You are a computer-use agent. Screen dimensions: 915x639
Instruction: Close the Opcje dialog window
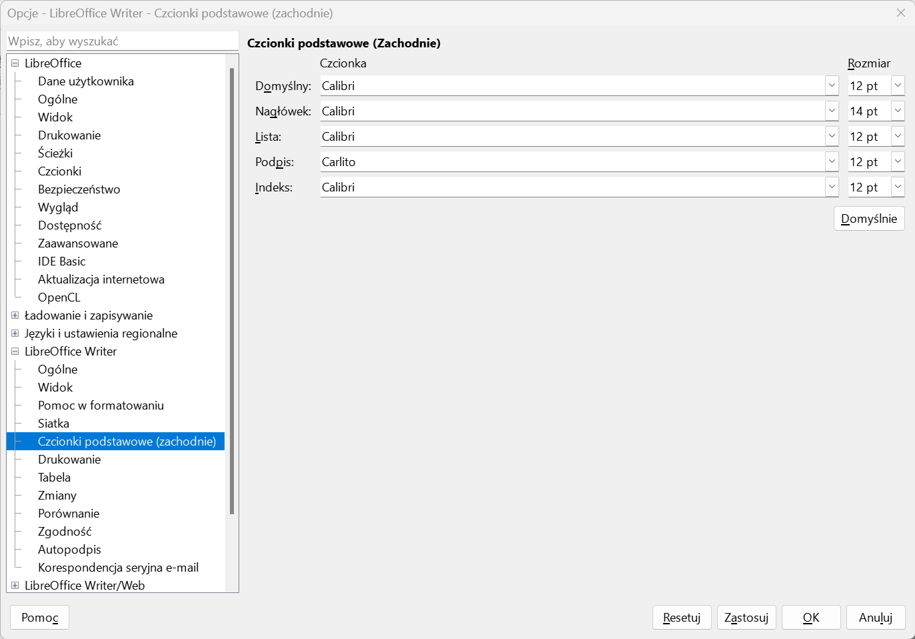(x=900, y=13)
